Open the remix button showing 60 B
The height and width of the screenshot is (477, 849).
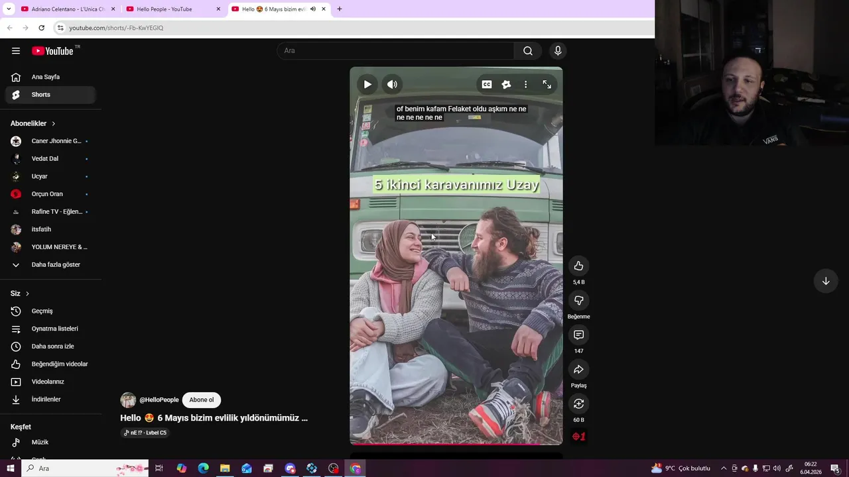point(578,403)
